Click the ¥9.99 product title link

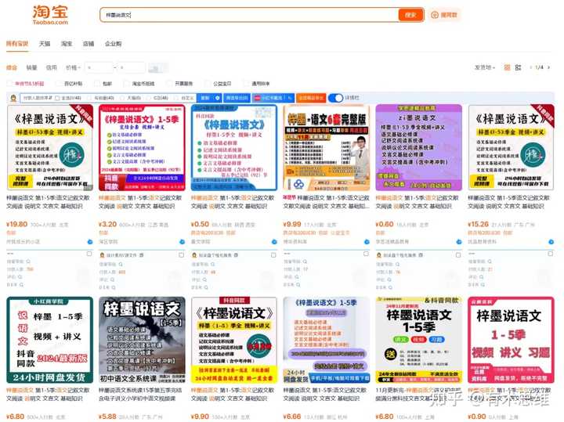pos(326,202)
